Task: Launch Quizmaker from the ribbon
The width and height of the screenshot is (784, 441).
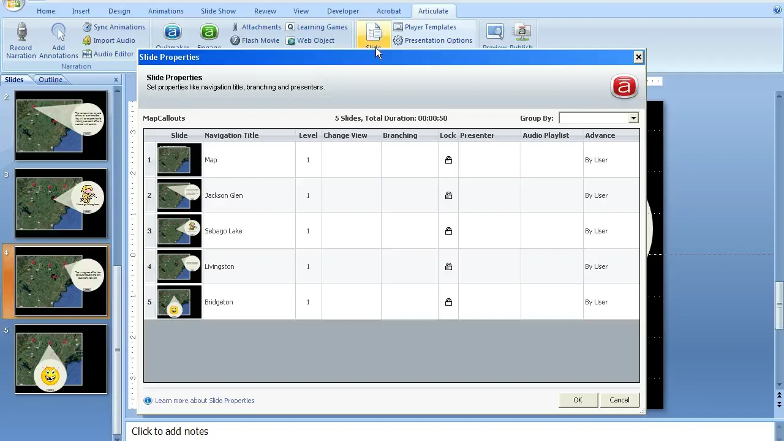Action: pos(172,36)
